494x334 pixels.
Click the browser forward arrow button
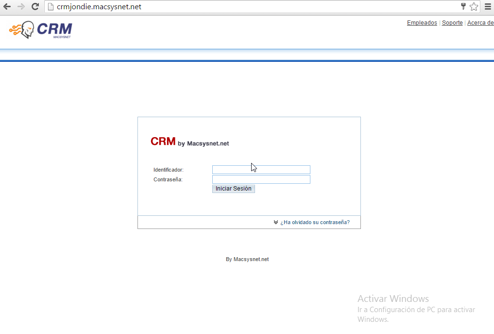click(x=21, y=7)
